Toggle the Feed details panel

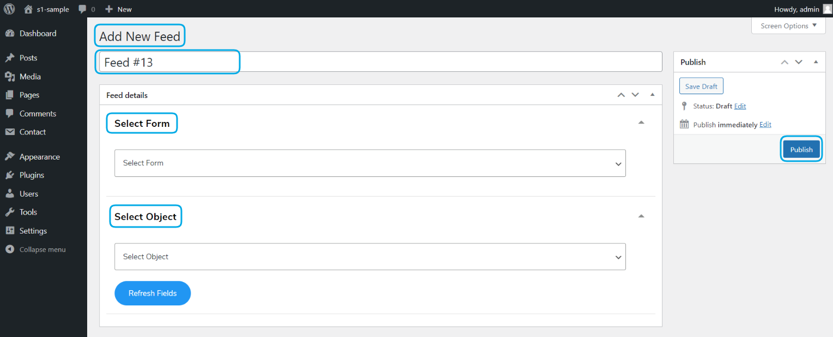click(x=652, y=95)
